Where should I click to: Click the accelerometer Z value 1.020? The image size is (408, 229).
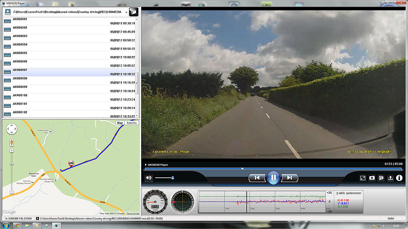click(x=343, y=206)
